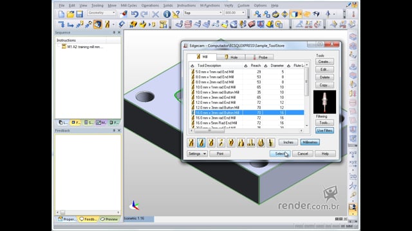Expand the Settings dropdown button
This screenshot has width=412, height=231.
pyautogui.click(x=197, y=154)
